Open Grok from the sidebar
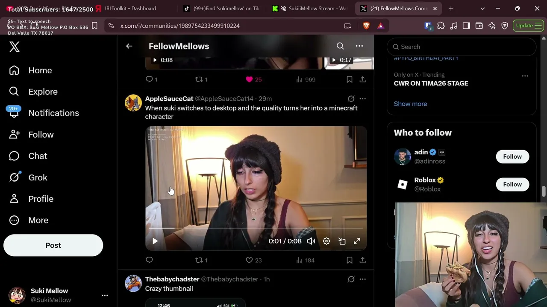 pyautogui.click(x=28, y=177)
